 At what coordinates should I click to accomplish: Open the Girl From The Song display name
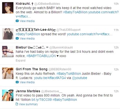31,69
